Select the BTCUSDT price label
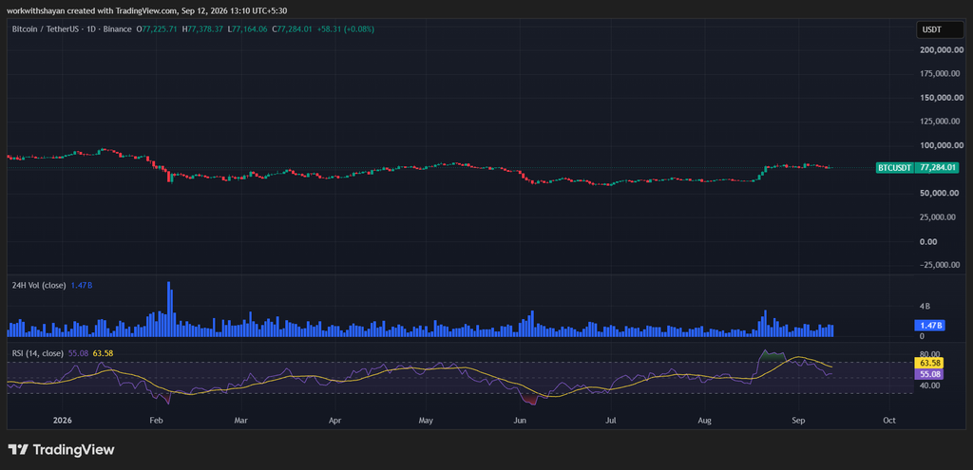973x470 pixels. [x=894, y=167]
